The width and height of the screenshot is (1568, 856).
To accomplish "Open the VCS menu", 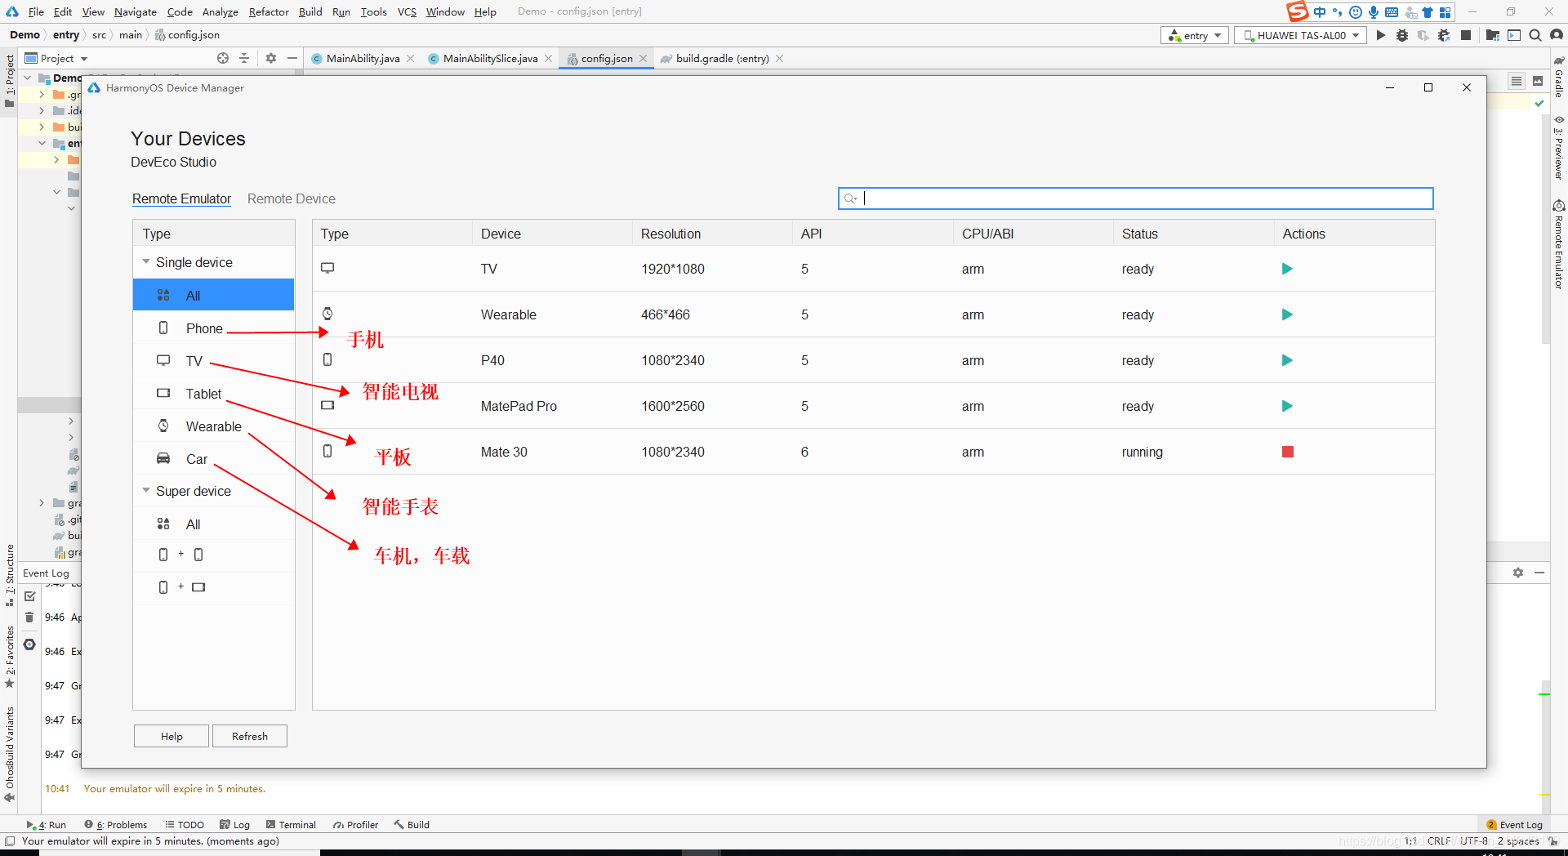I will [407, 11].
